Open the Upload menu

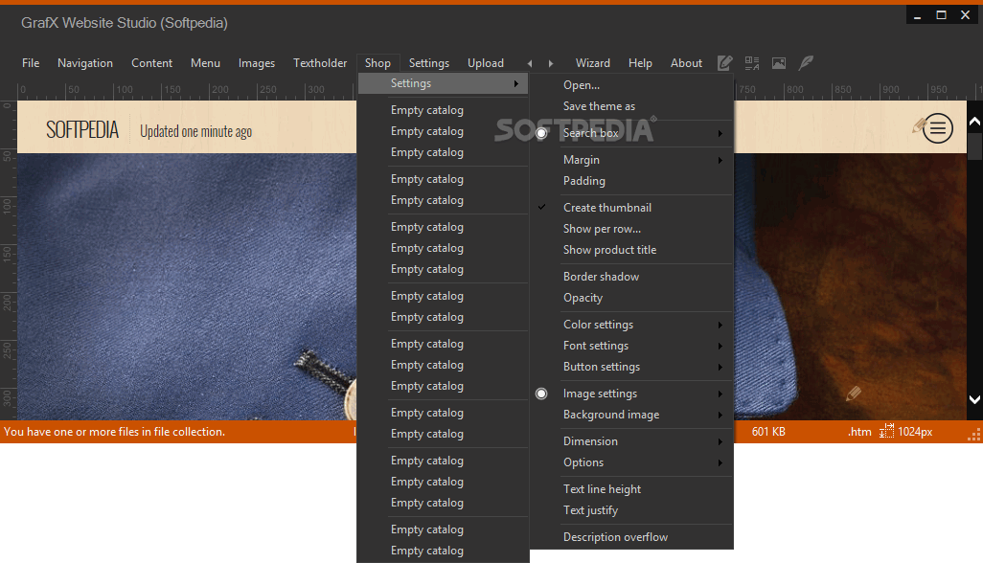[x=486, y=62]
